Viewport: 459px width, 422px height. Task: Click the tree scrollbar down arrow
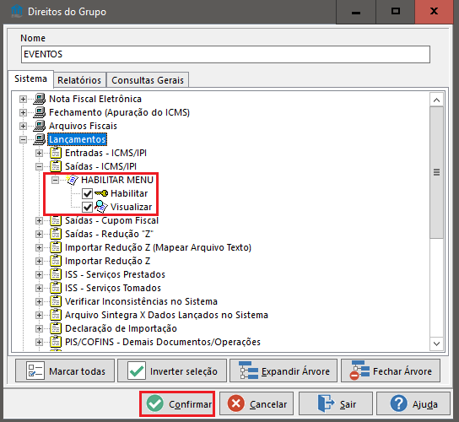tap(436, 344)
